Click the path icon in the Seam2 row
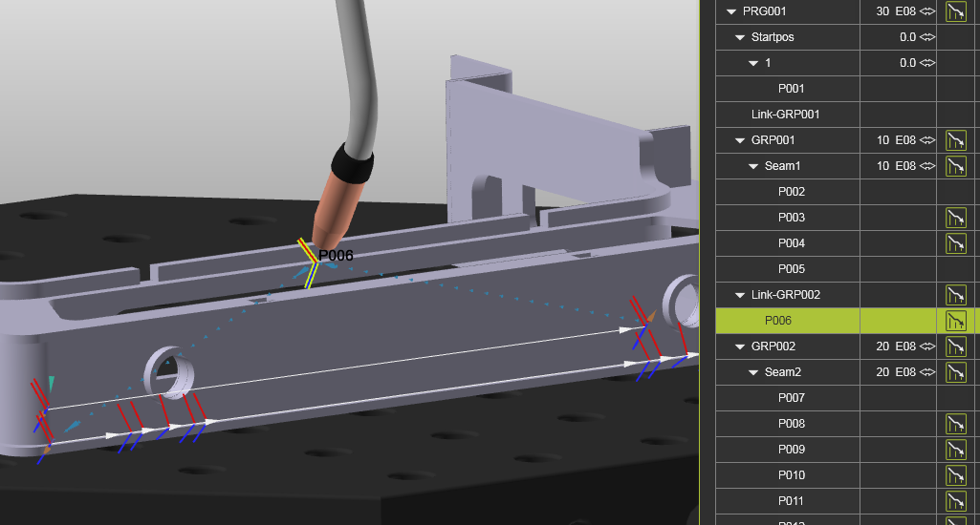Image resolution: width=980 pixels, height=525 pixels. 955,372
